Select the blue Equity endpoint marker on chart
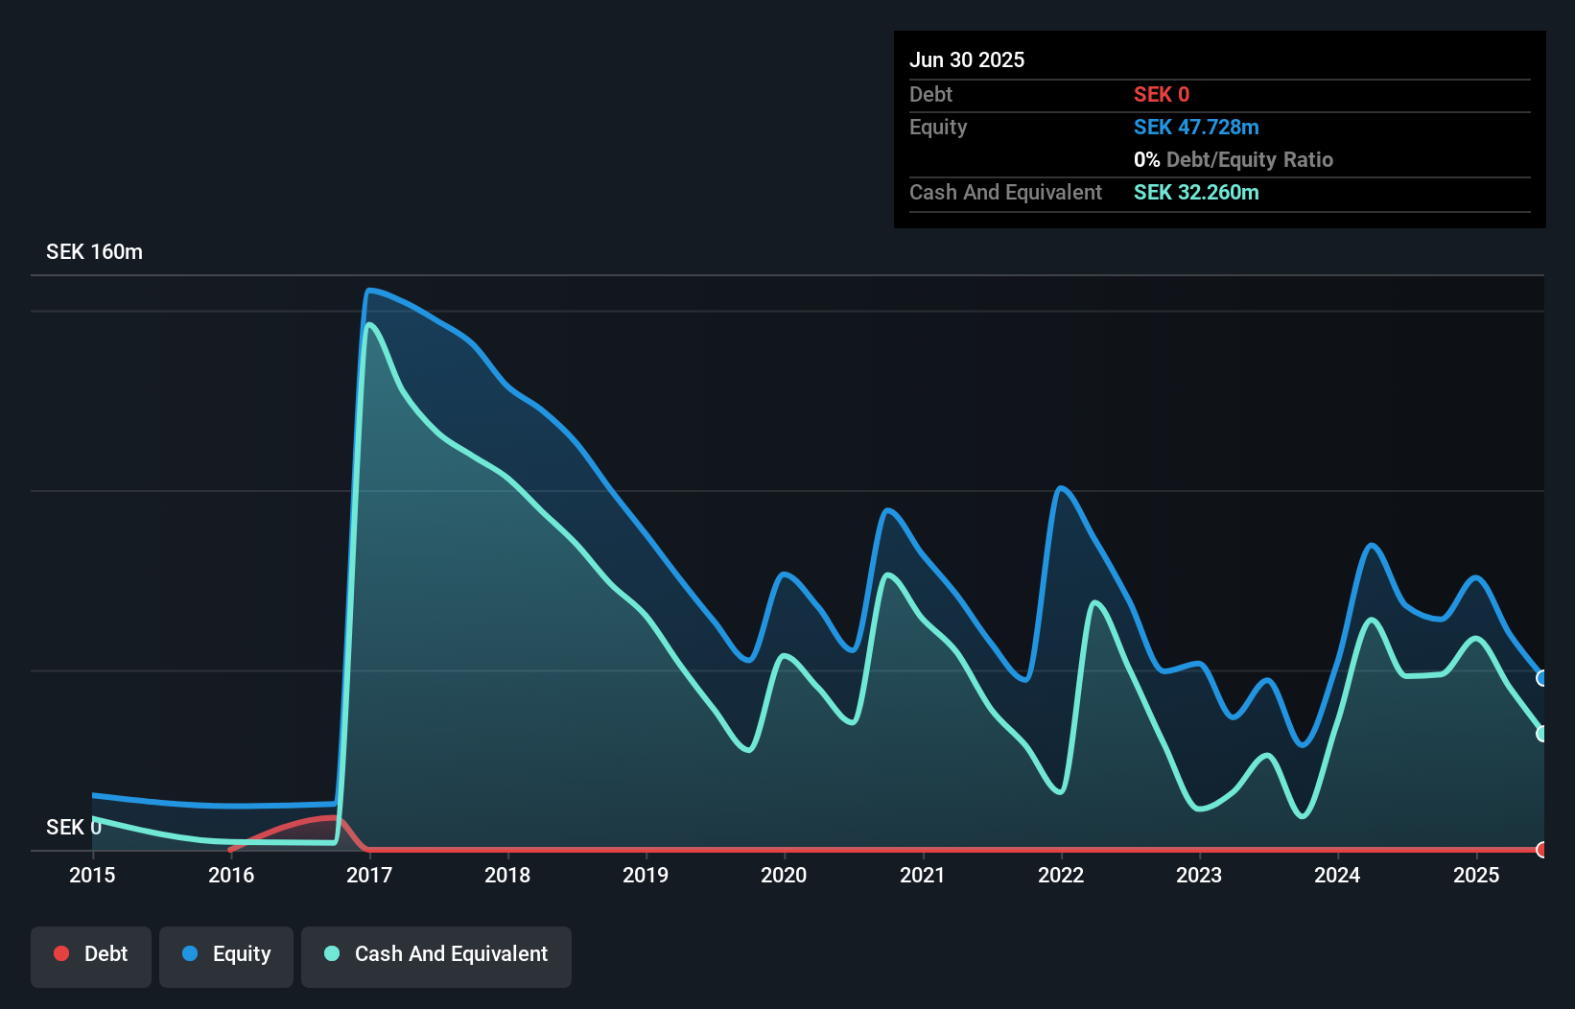This screenshot has height=1009, width=1575. click(x=1542, y=678)
